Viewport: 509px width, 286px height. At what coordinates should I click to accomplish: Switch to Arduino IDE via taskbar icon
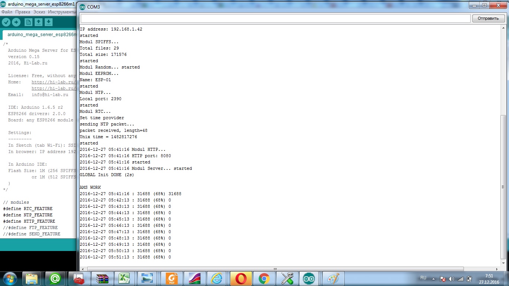pyautogui.click(x=309, y=279)
